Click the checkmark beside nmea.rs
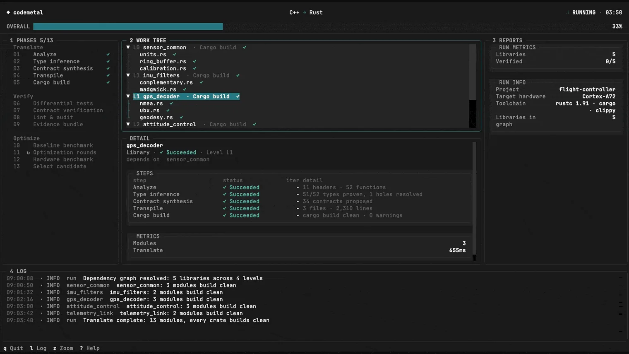 click(x=171, y=104)
